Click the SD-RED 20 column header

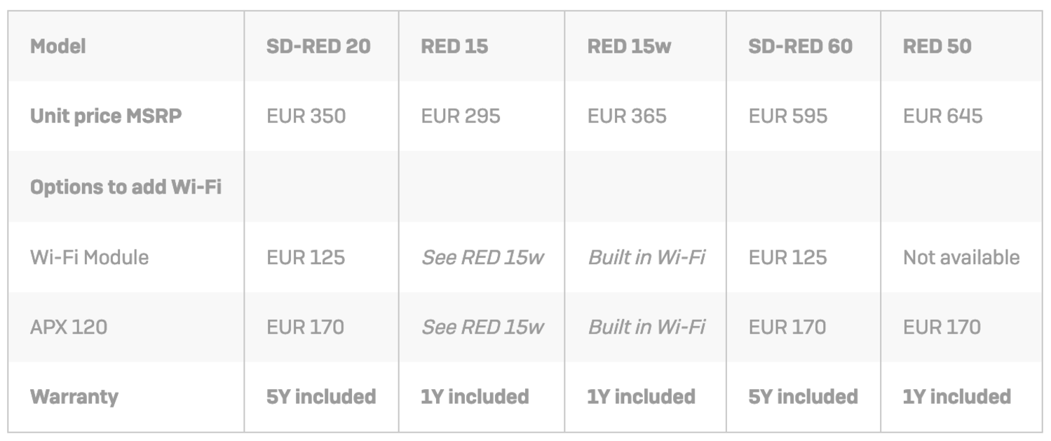[318, 46]
